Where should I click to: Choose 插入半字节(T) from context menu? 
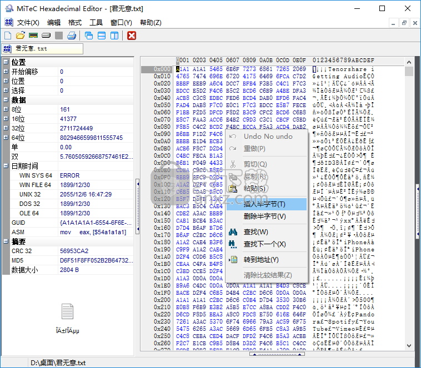pyautogui.click(x=267, y=204)
